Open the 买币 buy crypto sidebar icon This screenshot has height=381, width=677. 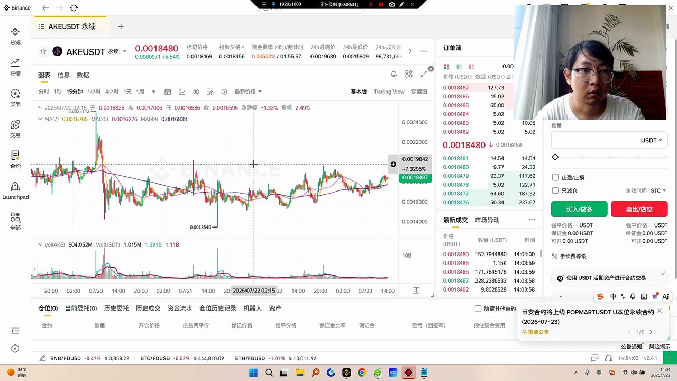tap(15, 98)
